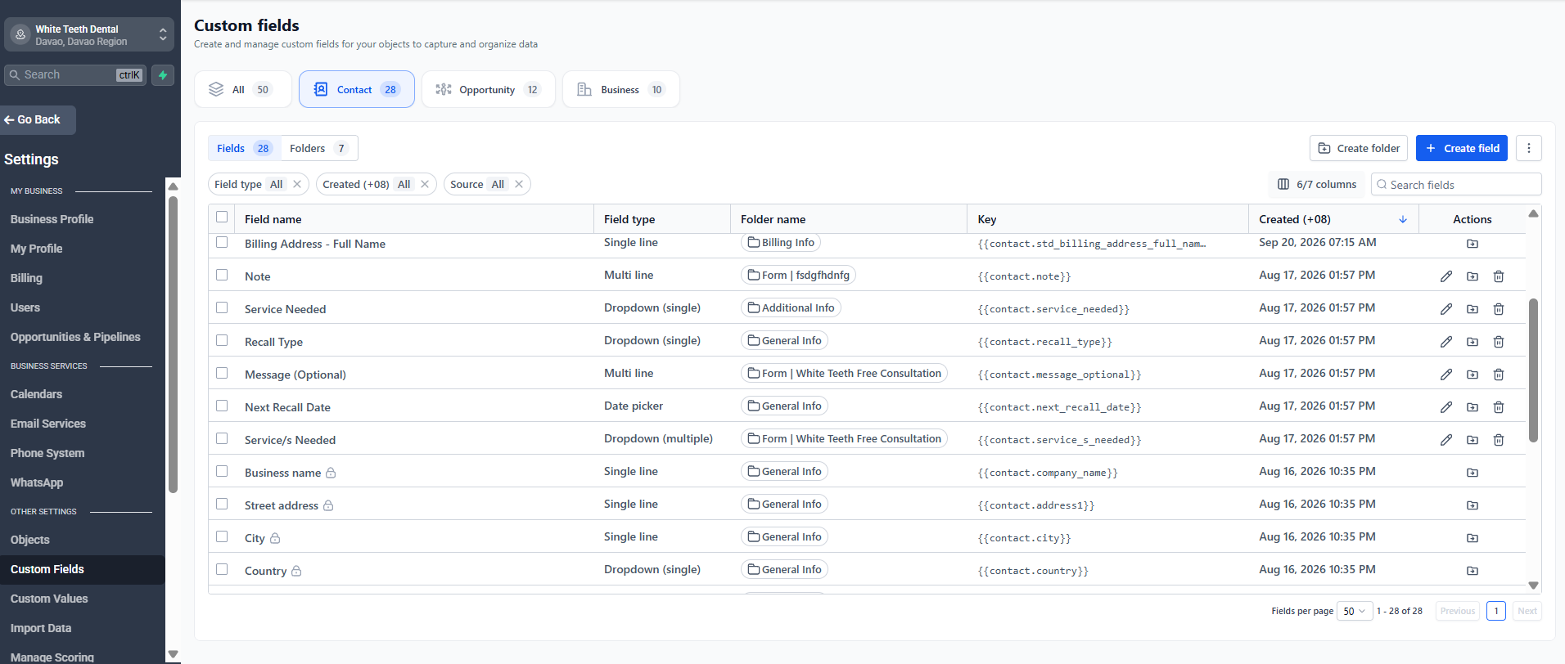This screenshot has height=664, width=1565.
Task: Edit the Next Recall Date field
Action: click(x=1446, y=407)
